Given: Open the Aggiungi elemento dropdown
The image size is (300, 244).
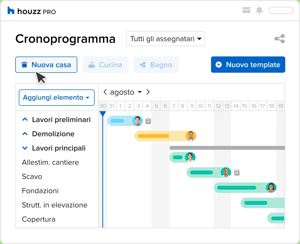Looking at the screenshot, I should click(x=56, y=98).
